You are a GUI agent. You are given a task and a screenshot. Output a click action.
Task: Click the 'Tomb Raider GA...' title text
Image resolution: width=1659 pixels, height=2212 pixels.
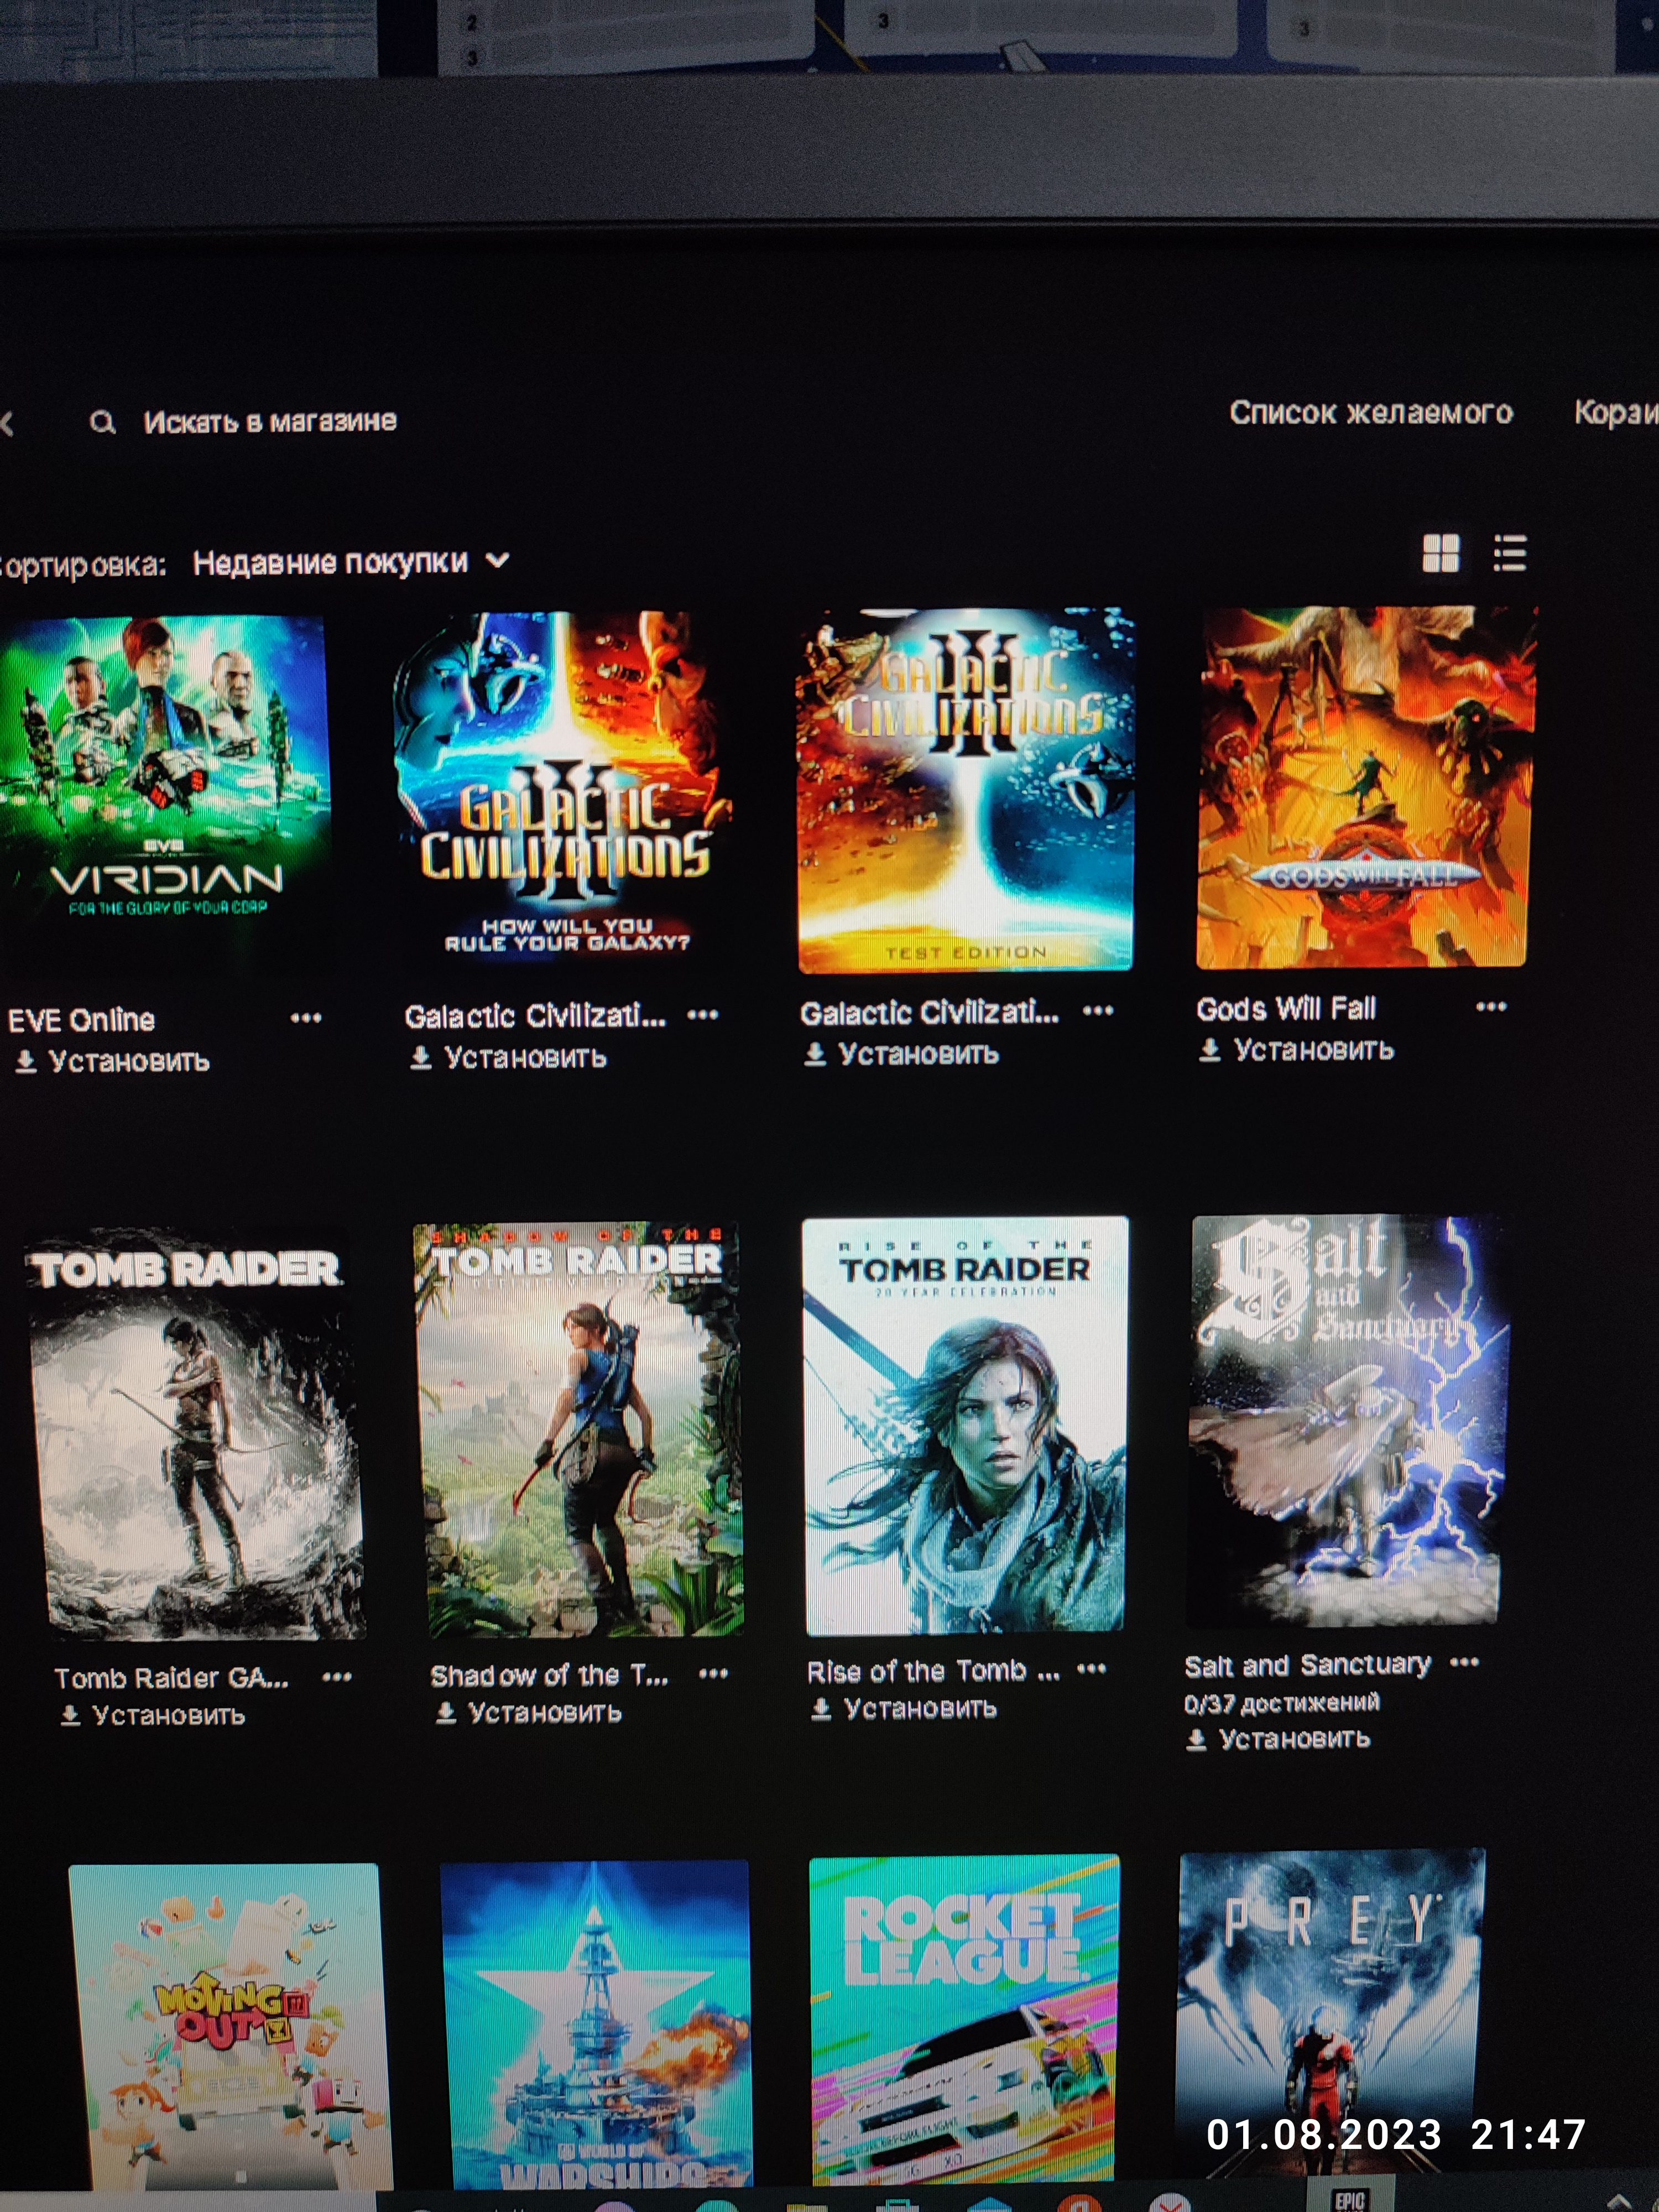pos(171,1677)
